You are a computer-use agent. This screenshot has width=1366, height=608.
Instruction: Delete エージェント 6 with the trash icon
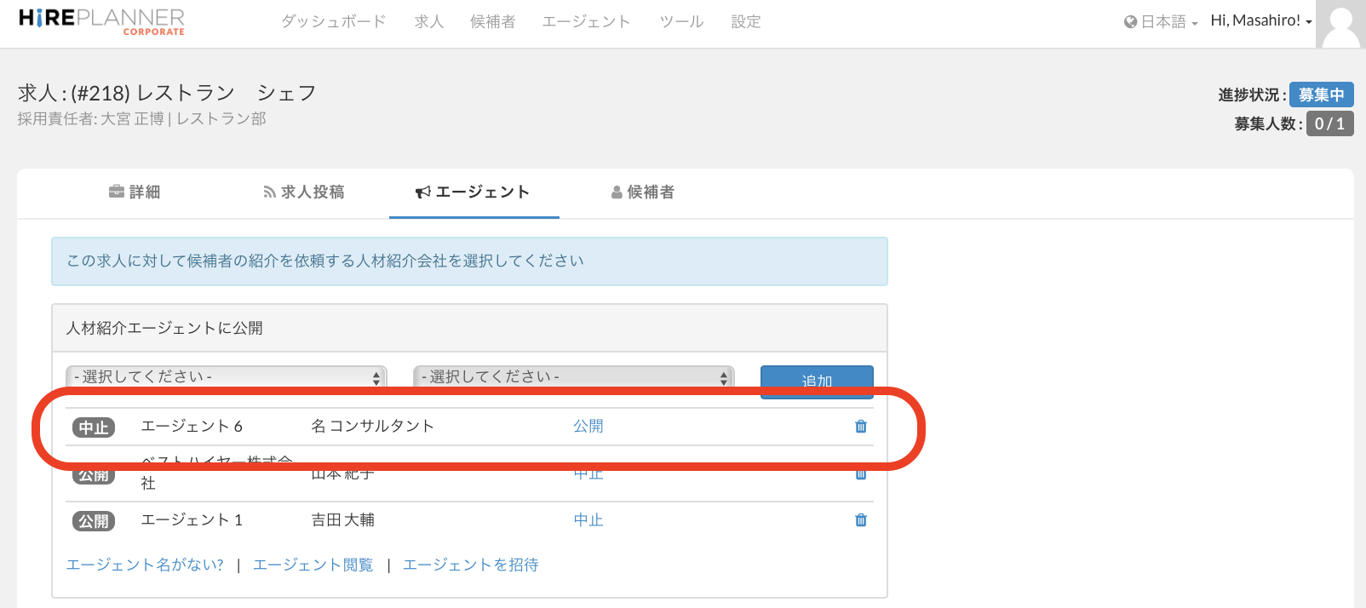coord(860,427)
